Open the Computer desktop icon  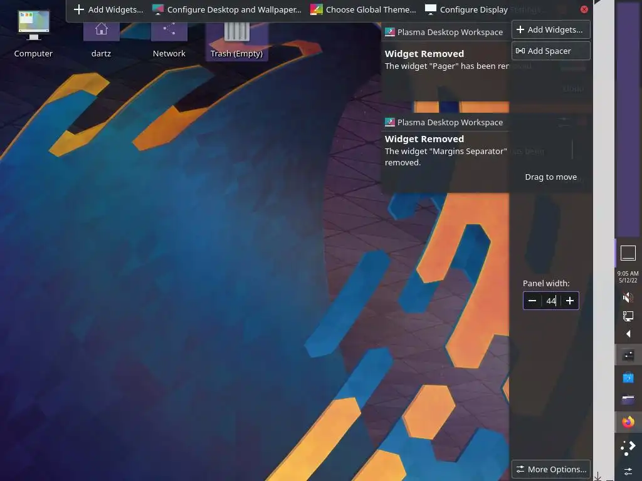pyautogui.click(x=33, y=34)
